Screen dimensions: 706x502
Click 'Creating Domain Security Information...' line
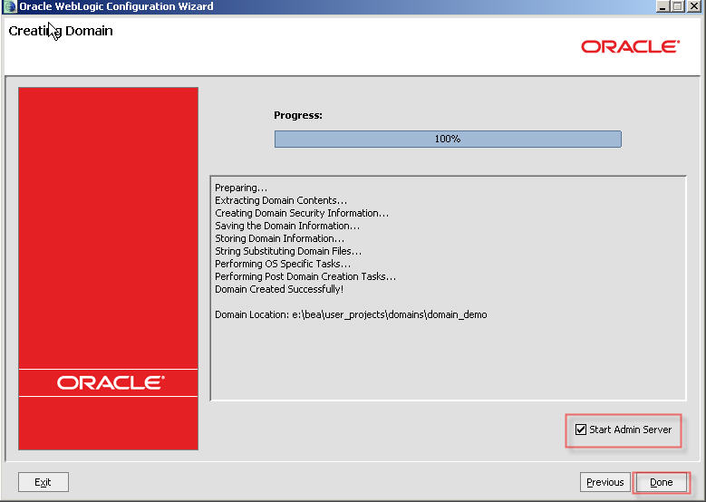pos(301,213)
